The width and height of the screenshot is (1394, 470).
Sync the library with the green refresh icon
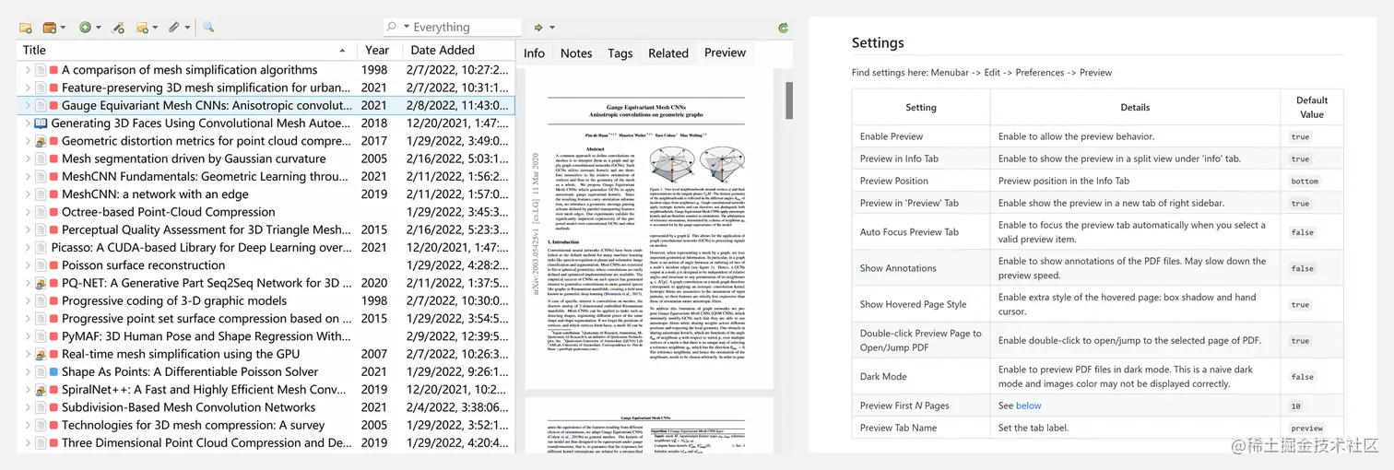coord(784,28)
